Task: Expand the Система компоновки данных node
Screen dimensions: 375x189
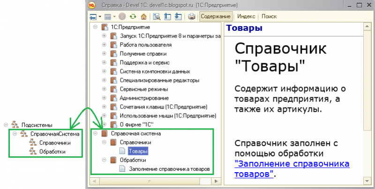Action: (104, 71)
